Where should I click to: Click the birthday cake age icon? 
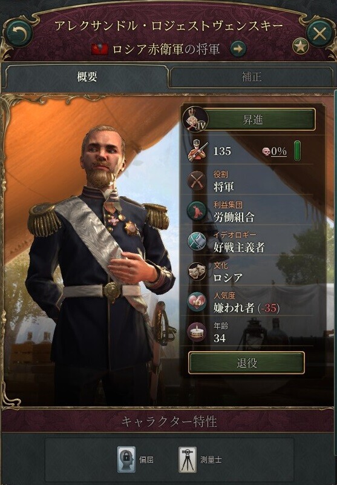point(197,332)
